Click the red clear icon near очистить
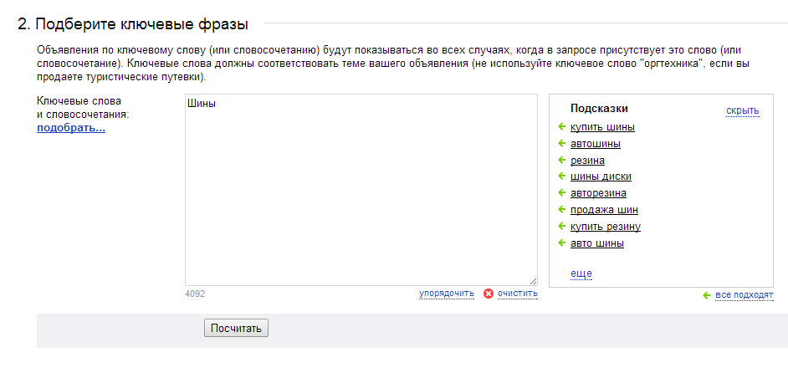 488,294
